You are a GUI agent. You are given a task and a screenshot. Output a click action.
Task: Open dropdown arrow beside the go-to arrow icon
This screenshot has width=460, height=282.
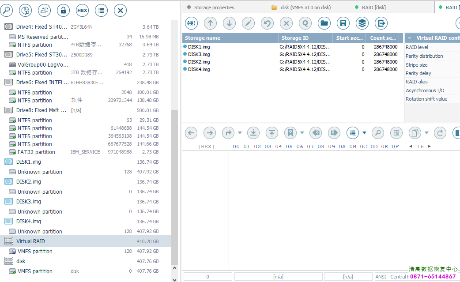coord(240,133)
